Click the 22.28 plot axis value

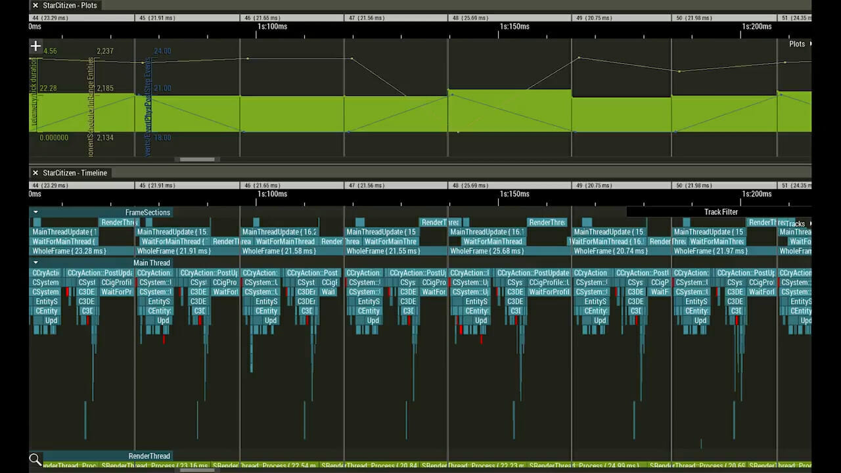[x=48, y=88]
